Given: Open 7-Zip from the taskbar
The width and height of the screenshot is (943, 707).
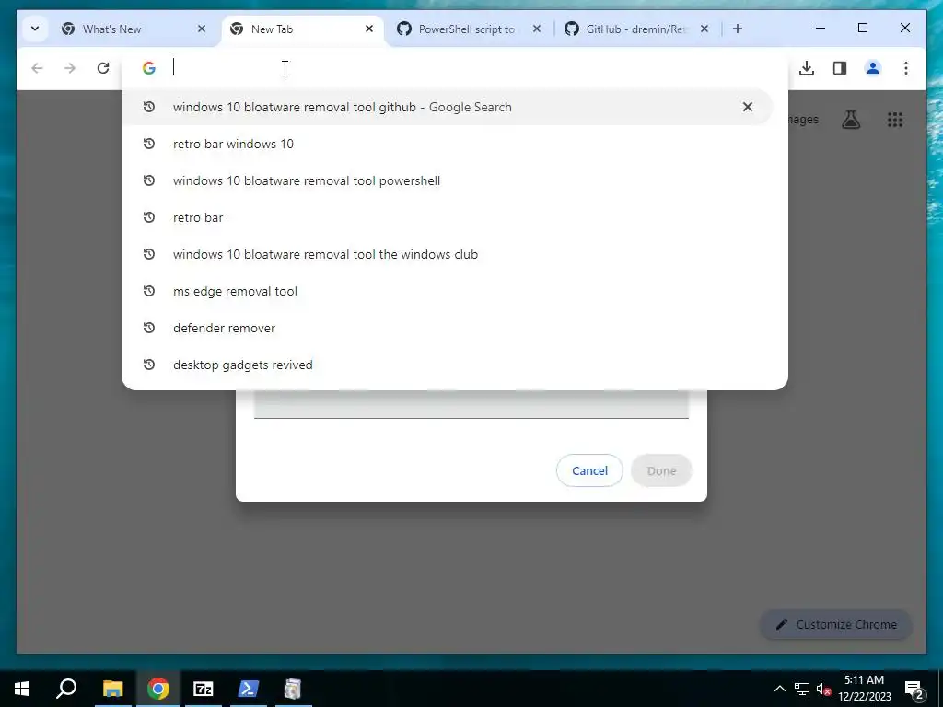Looking at the screenshot, I should click(x=204, y=689).
